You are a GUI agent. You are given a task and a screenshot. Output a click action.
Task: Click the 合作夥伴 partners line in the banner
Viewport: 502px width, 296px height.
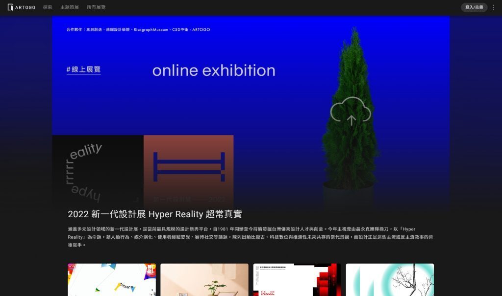pos(138,29)
